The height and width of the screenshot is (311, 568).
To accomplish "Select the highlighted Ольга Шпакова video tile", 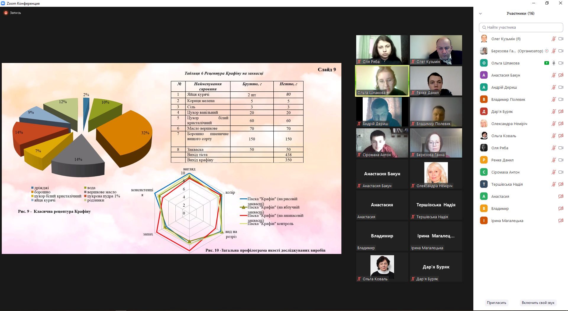I will pos(382,81).
